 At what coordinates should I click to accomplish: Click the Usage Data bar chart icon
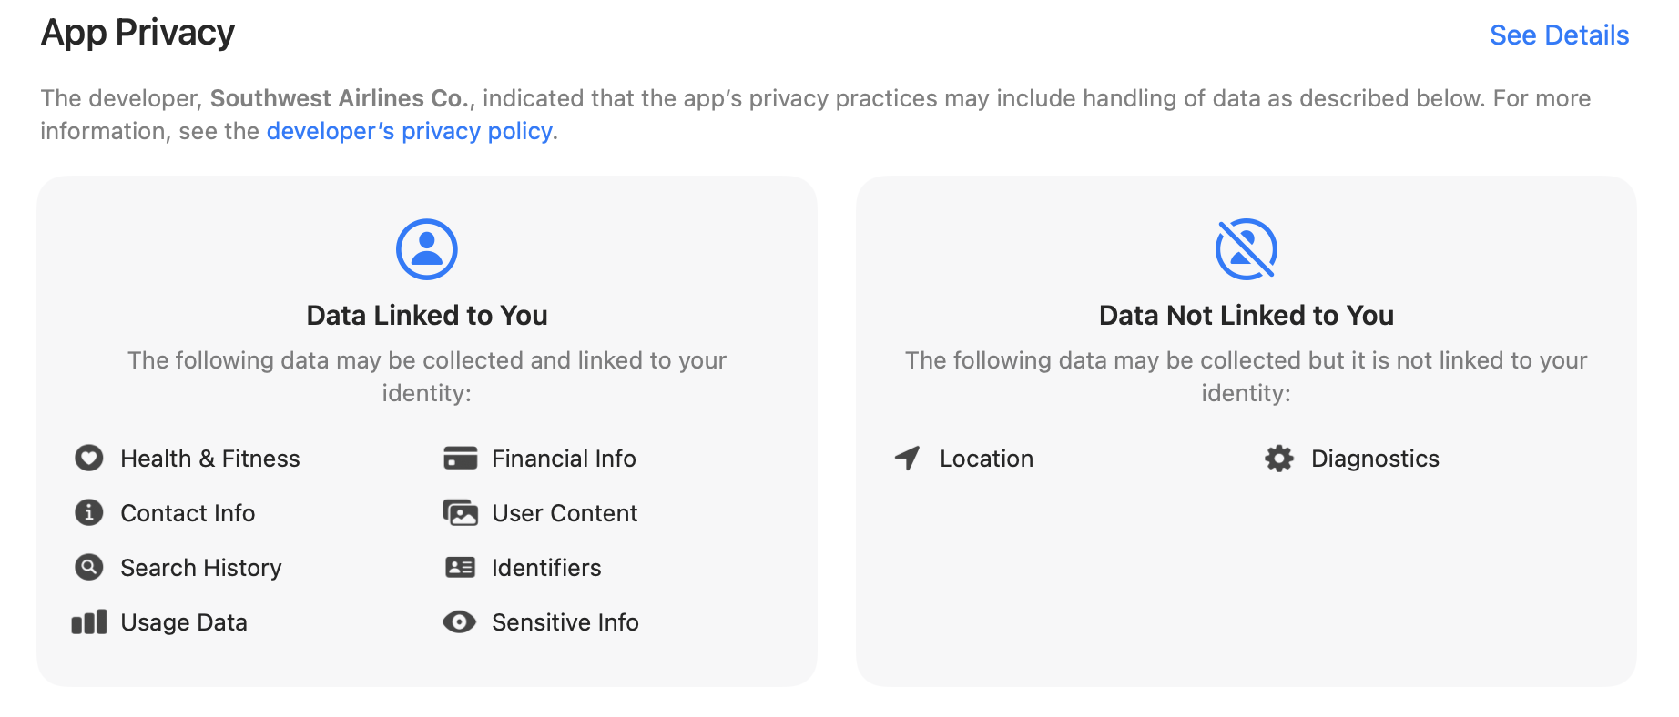[89, 621]
